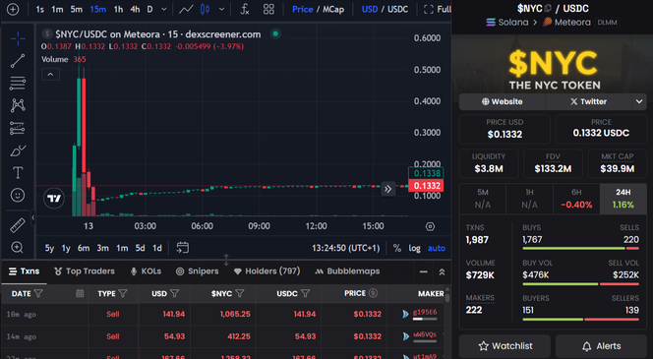Filter transactions by $NYC amount
The image size is (653, 359).
240,294
